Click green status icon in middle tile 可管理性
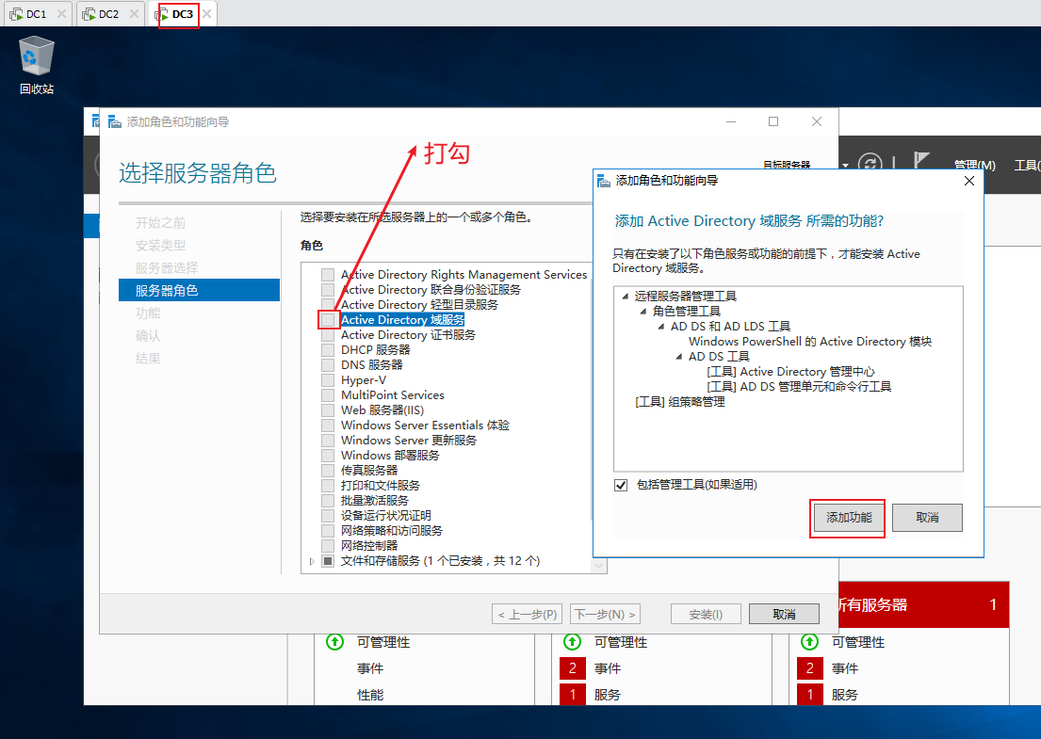 (x=572, y=641)
